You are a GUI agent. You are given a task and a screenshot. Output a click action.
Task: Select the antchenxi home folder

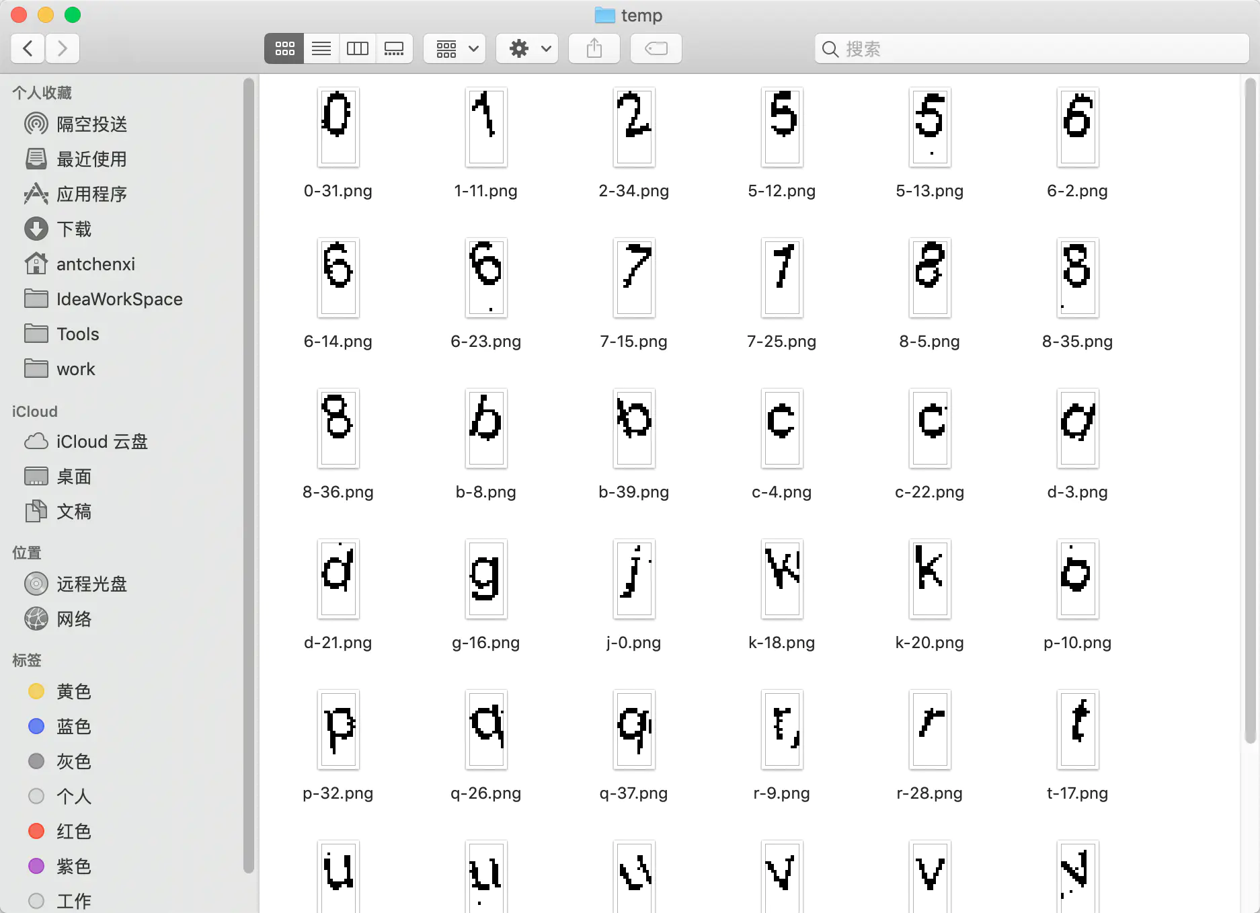click(x=95, y=264)
